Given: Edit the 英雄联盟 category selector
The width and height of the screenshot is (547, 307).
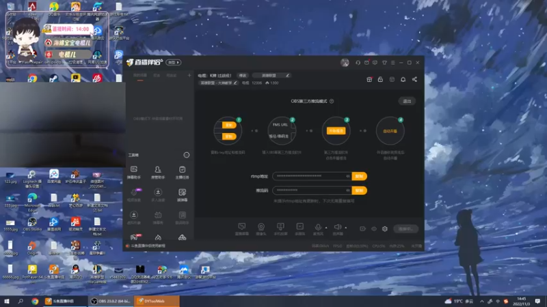Looking at the screenshot, I should pyautogui.click(x=271, y=75).
